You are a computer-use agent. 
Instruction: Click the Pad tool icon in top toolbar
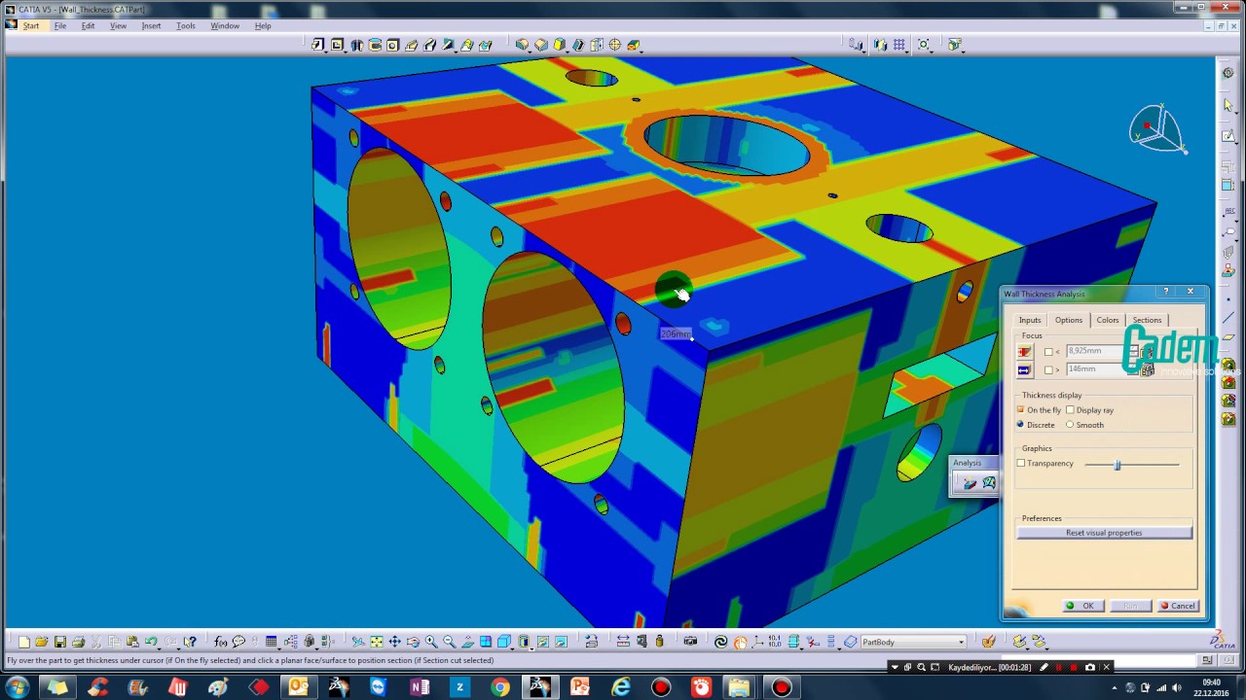point(318,45)
